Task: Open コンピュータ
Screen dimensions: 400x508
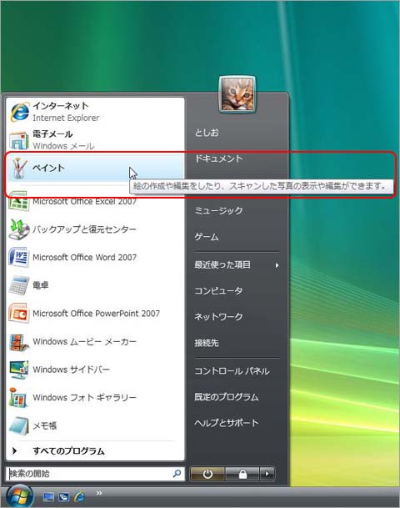Action: [218, 290]
